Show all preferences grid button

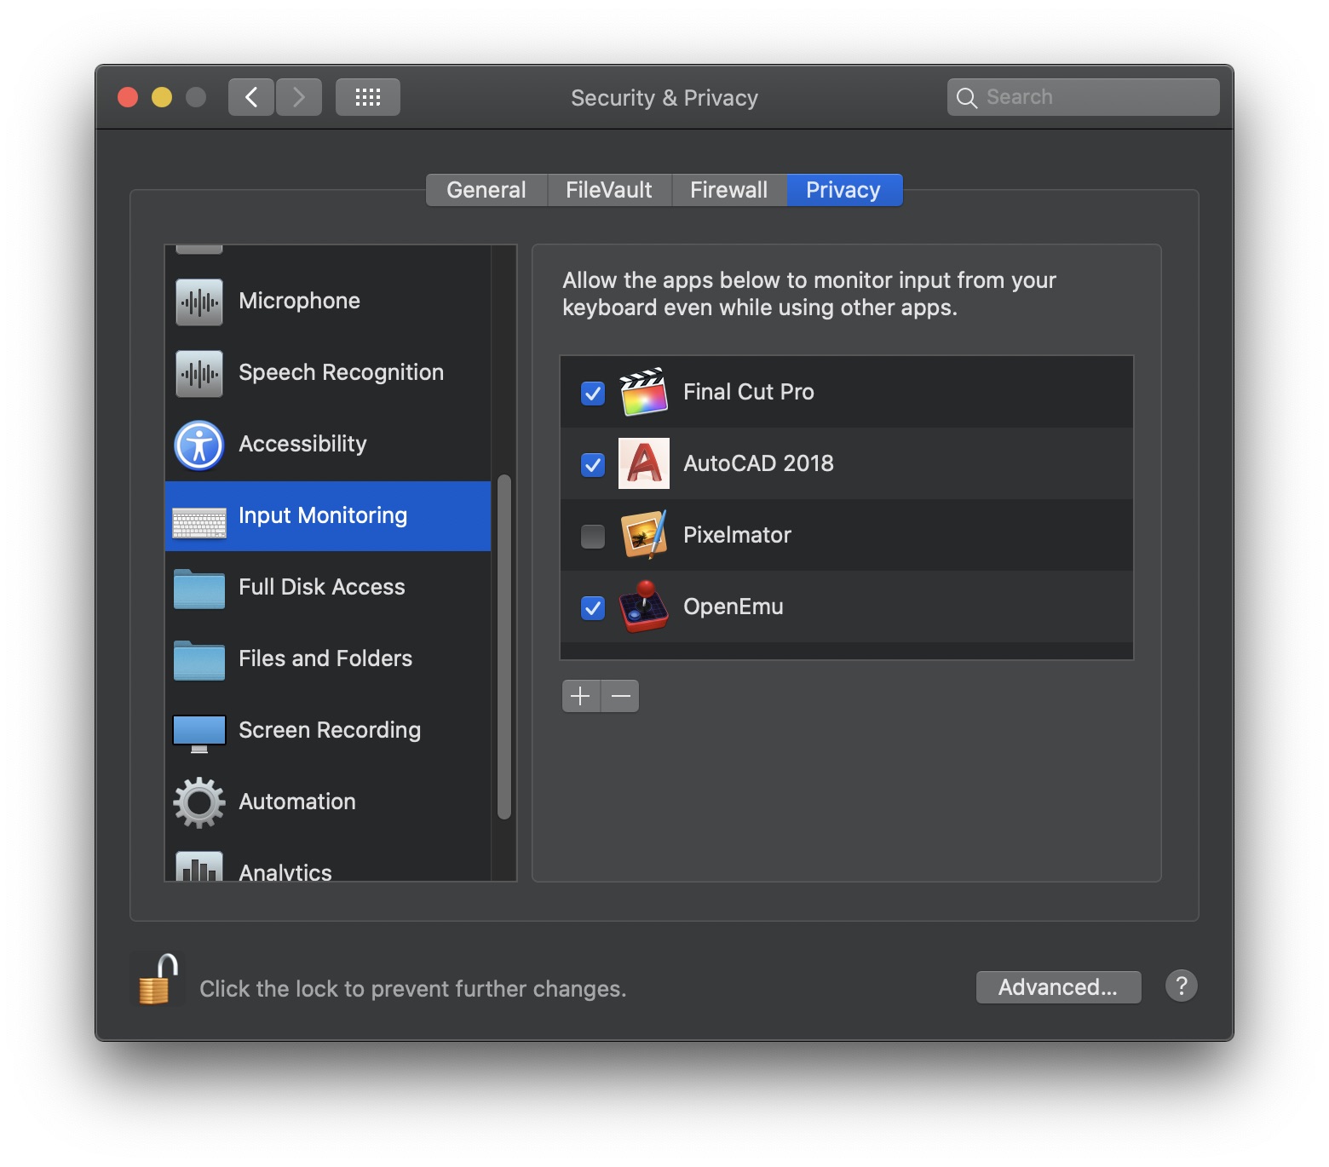(x=368, y=97)
